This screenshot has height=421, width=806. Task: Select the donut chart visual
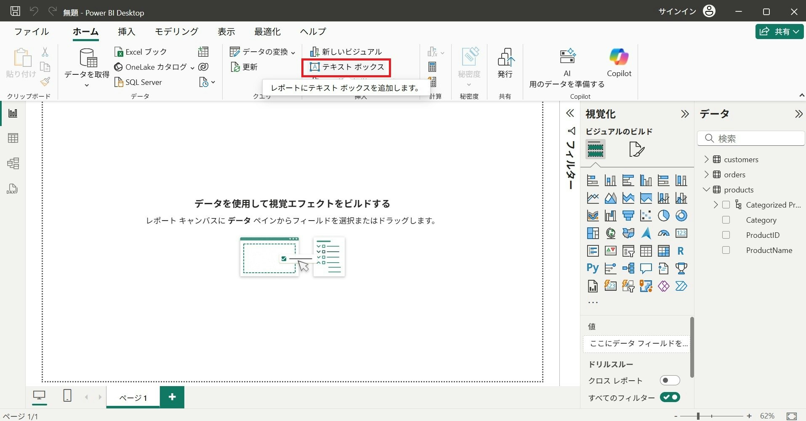point(681,216)
